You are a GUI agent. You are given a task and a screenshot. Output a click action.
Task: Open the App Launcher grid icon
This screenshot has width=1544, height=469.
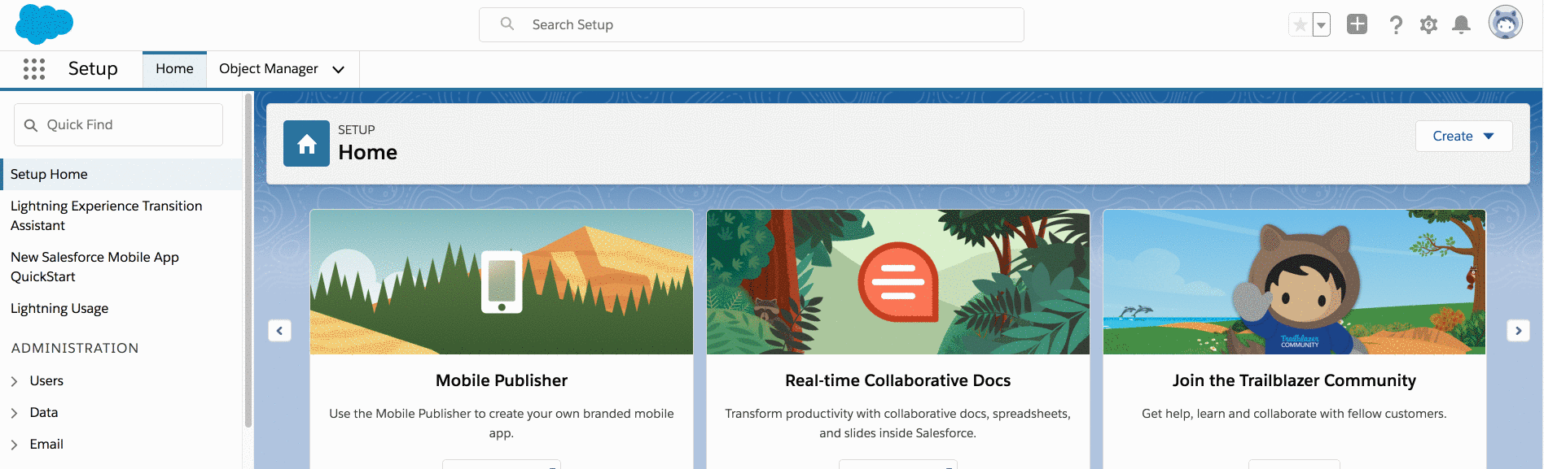click(x=34, y=69)
